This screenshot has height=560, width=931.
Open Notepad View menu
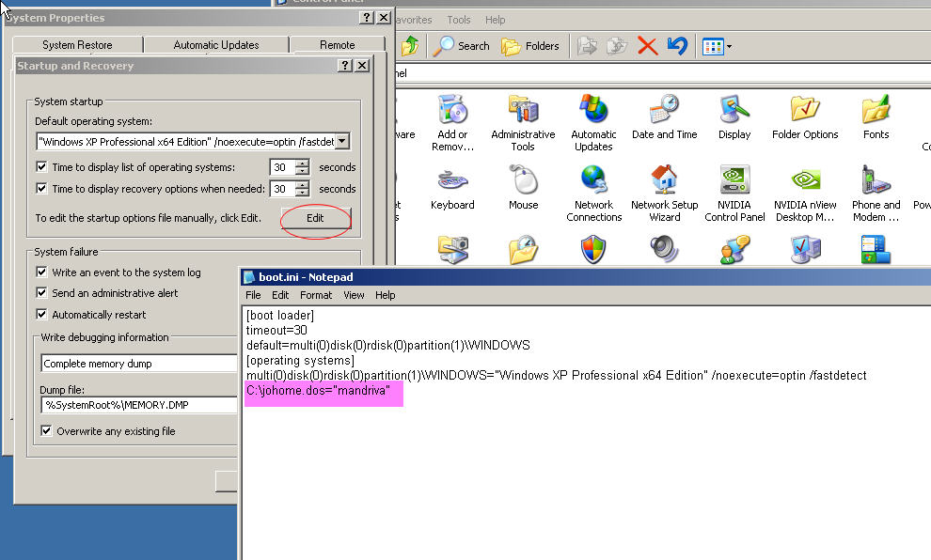coord(354,295)
